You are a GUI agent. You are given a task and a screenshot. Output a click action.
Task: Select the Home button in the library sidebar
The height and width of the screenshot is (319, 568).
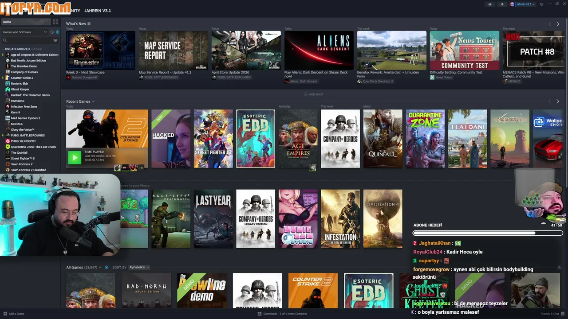click(x=26, y=22)
